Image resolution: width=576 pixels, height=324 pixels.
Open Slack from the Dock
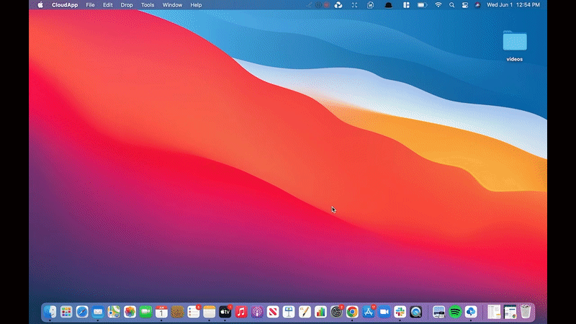coord(400,312)
